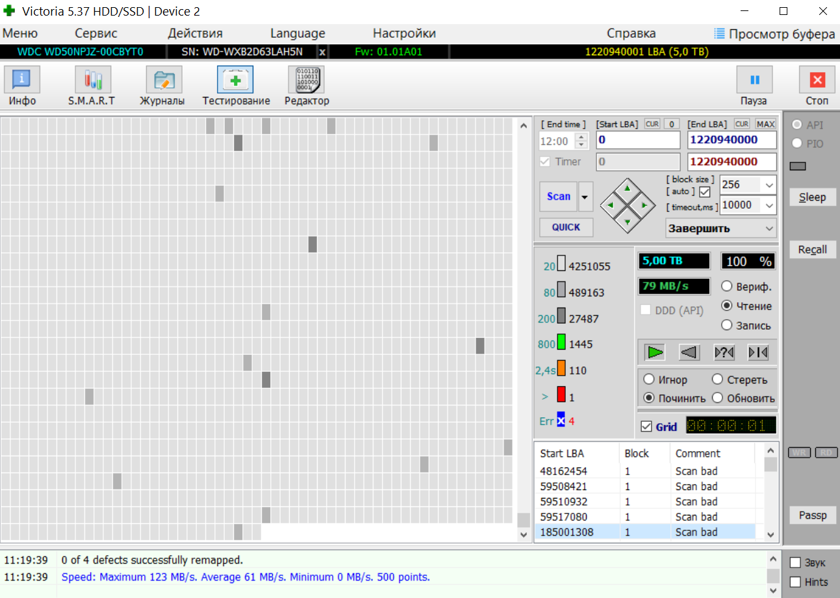
Task: Click the red timeout color swatch
Action: pyautogui.click(x=561, y=396)
